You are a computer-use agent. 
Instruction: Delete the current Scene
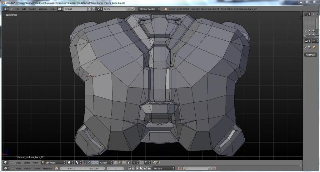click(132, 9)
